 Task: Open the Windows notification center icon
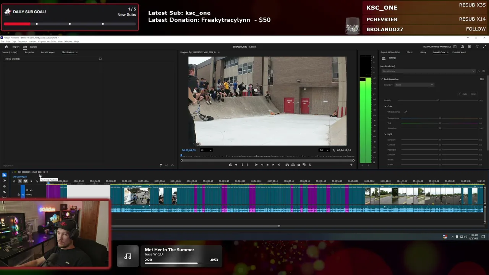(x=483, y=237)
